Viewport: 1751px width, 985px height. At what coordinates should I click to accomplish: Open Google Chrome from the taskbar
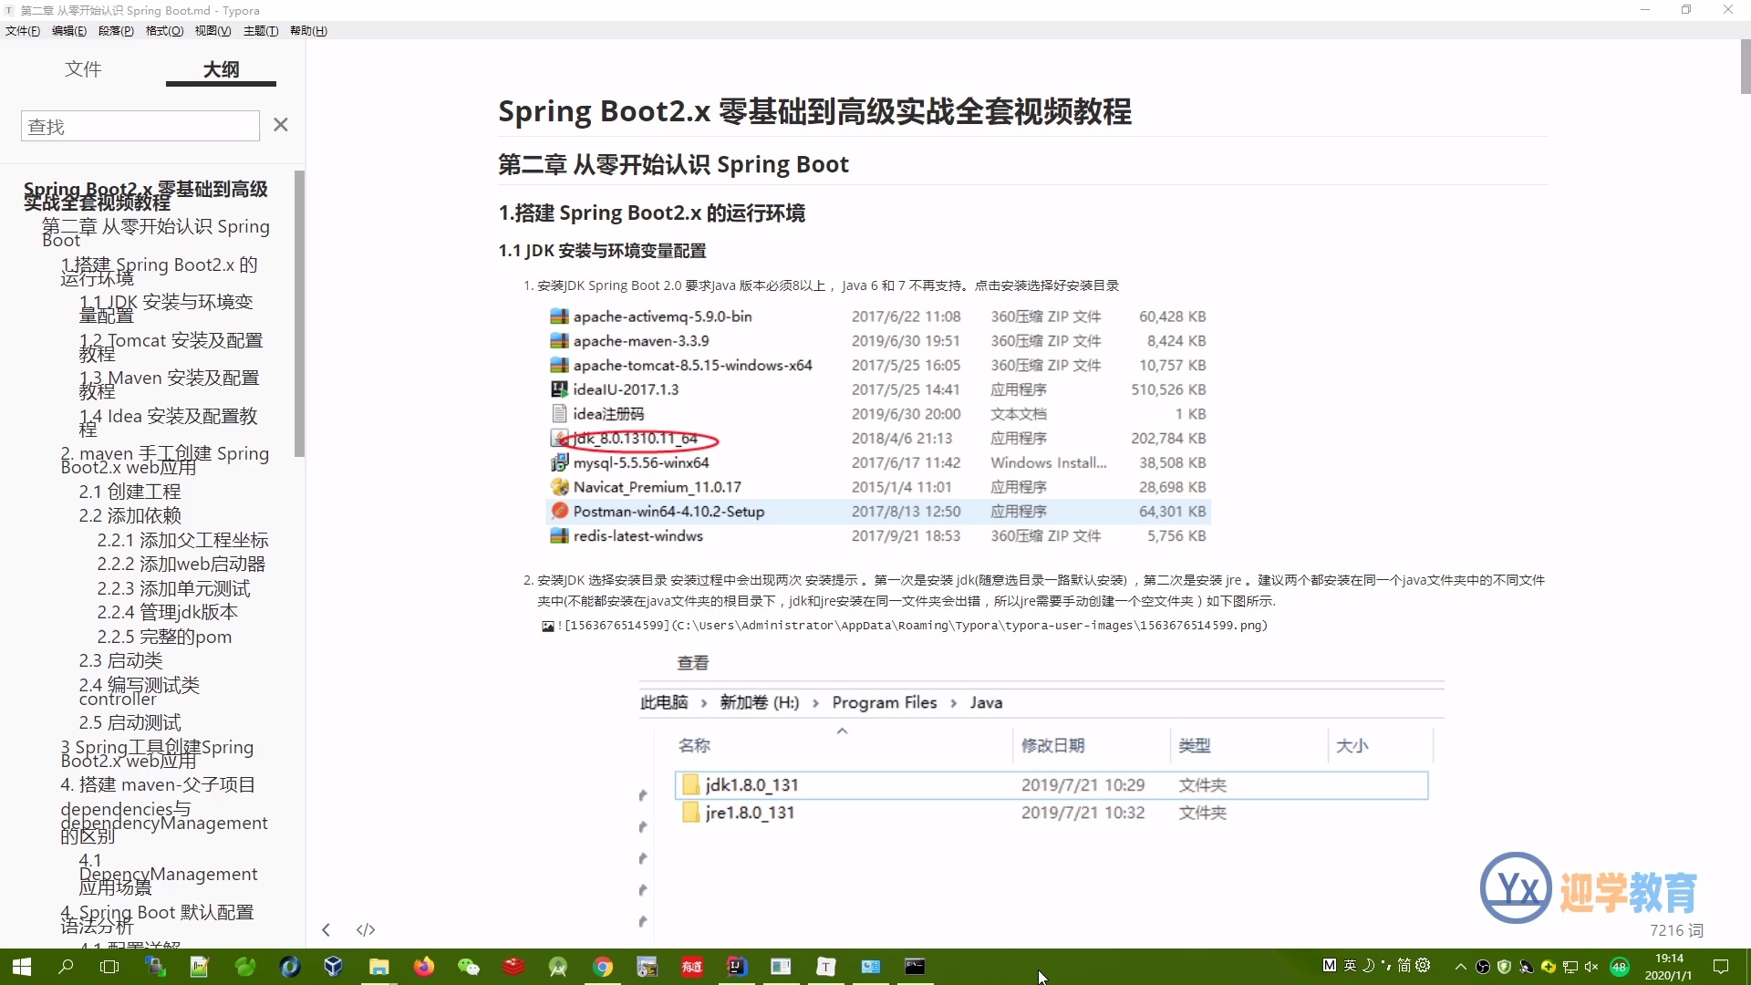(x=603, y=967)
